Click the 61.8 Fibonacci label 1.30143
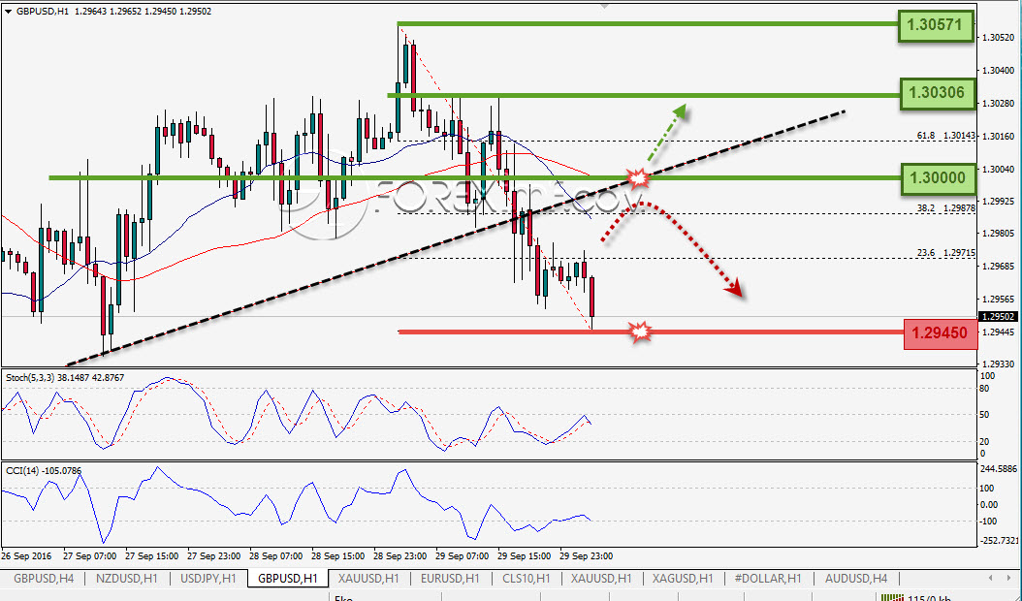 pos(945,136)
